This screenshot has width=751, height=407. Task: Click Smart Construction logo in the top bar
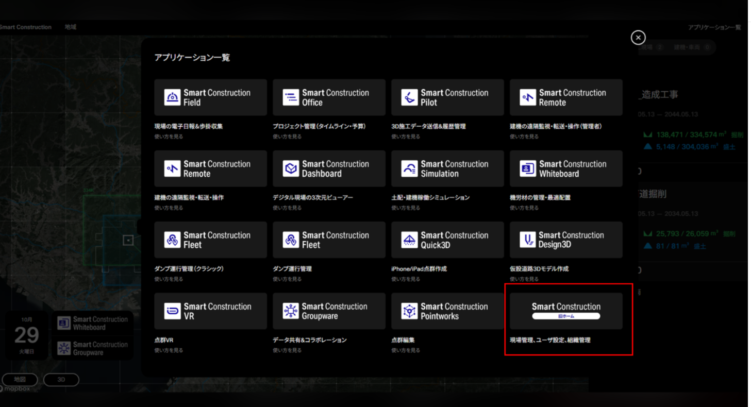(26, 27)
